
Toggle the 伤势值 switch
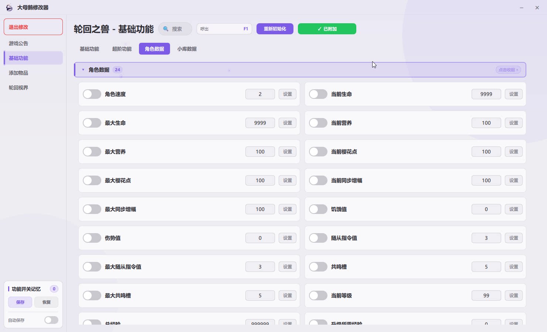pos(92,238)
